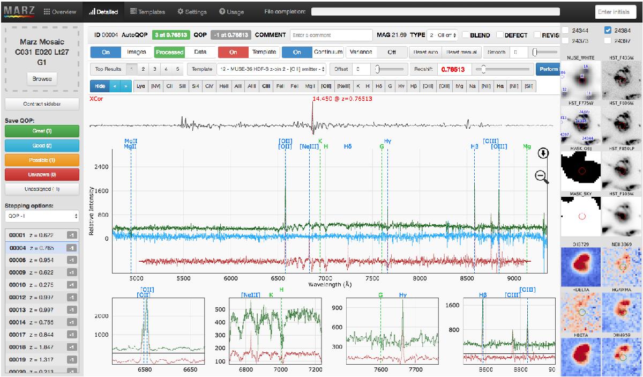Open the TYPE dropdown
Image resolution: width=643 pixels, height=377 pixels.
coord(442,35)
